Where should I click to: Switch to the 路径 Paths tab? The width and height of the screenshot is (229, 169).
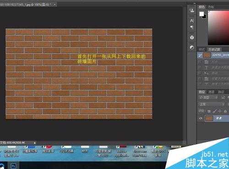point(221,92)
